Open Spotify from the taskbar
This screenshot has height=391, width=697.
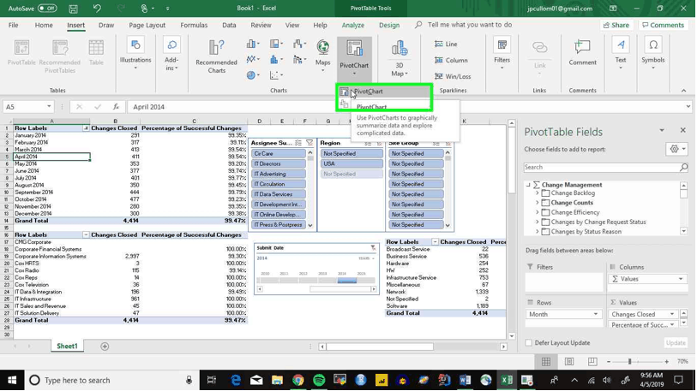pos(319,380)
